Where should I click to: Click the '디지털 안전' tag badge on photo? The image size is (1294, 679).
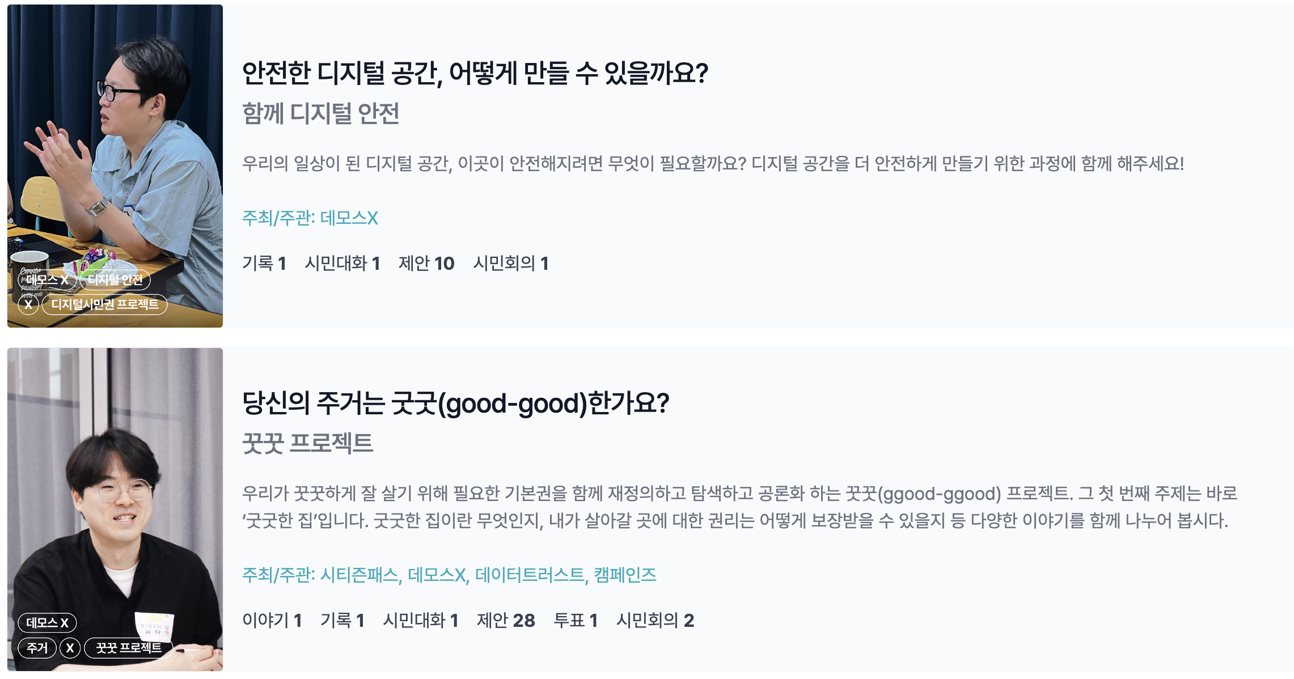pyautogui.click(x=115, y=279)
